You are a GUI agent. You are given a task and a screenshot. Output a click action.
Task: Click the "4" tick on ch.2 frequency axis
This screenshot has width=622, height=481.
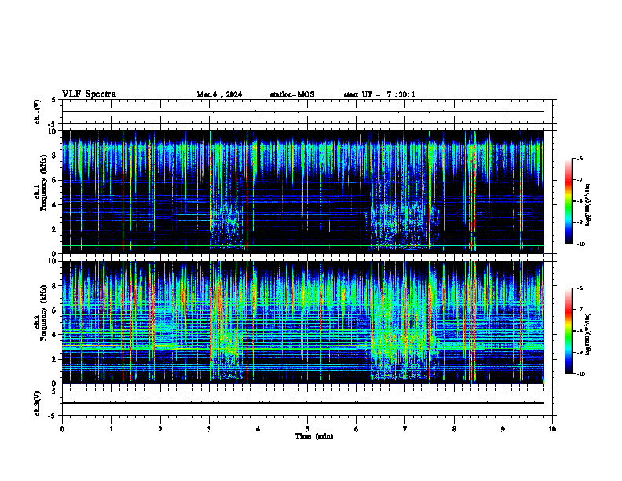56,335
